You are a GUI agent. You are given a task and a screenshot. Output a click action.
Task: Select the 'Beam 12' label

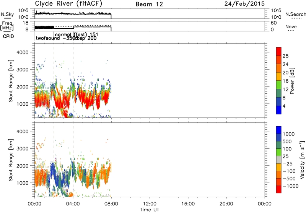(x=149, y=4)
